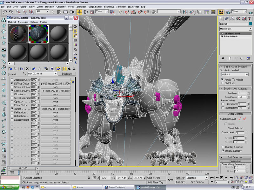This screenshot has height=190, width=254.
Task: Switch to the Hierarchy command panel tab
Action: [x=232, y=19]
